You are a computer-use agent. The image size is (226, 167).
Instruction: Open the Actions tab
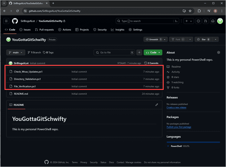(65, 30)
